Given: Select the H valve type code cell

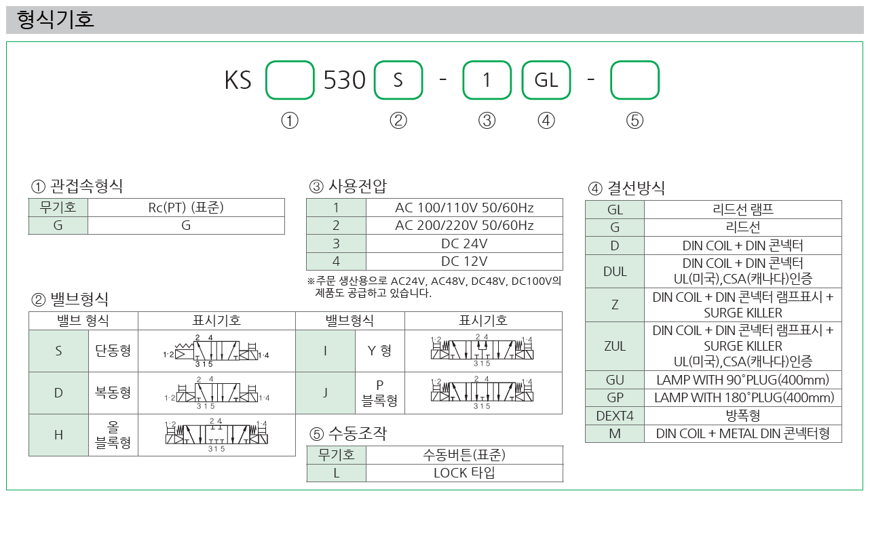Looking at the screenshot, I should [x=58, y=435].
